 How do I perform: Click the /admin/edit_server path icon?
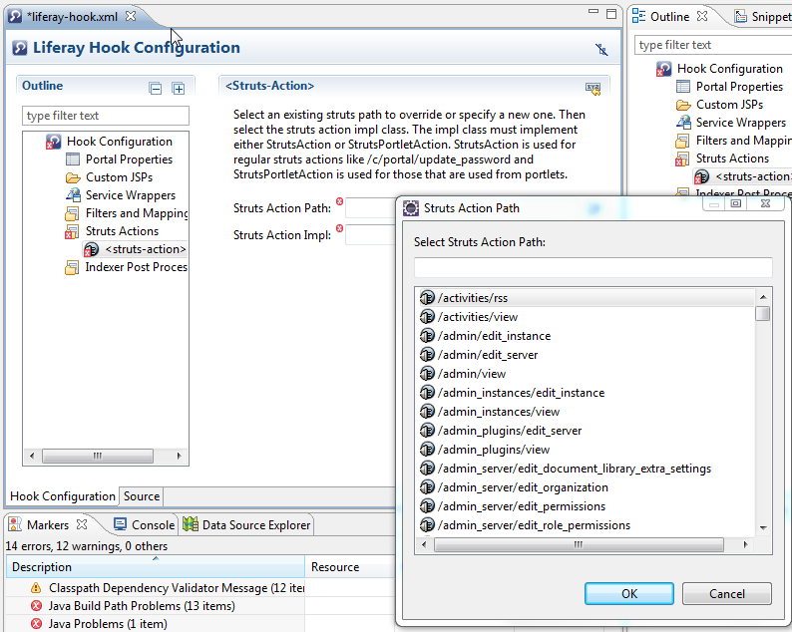(x=427, y=355)
